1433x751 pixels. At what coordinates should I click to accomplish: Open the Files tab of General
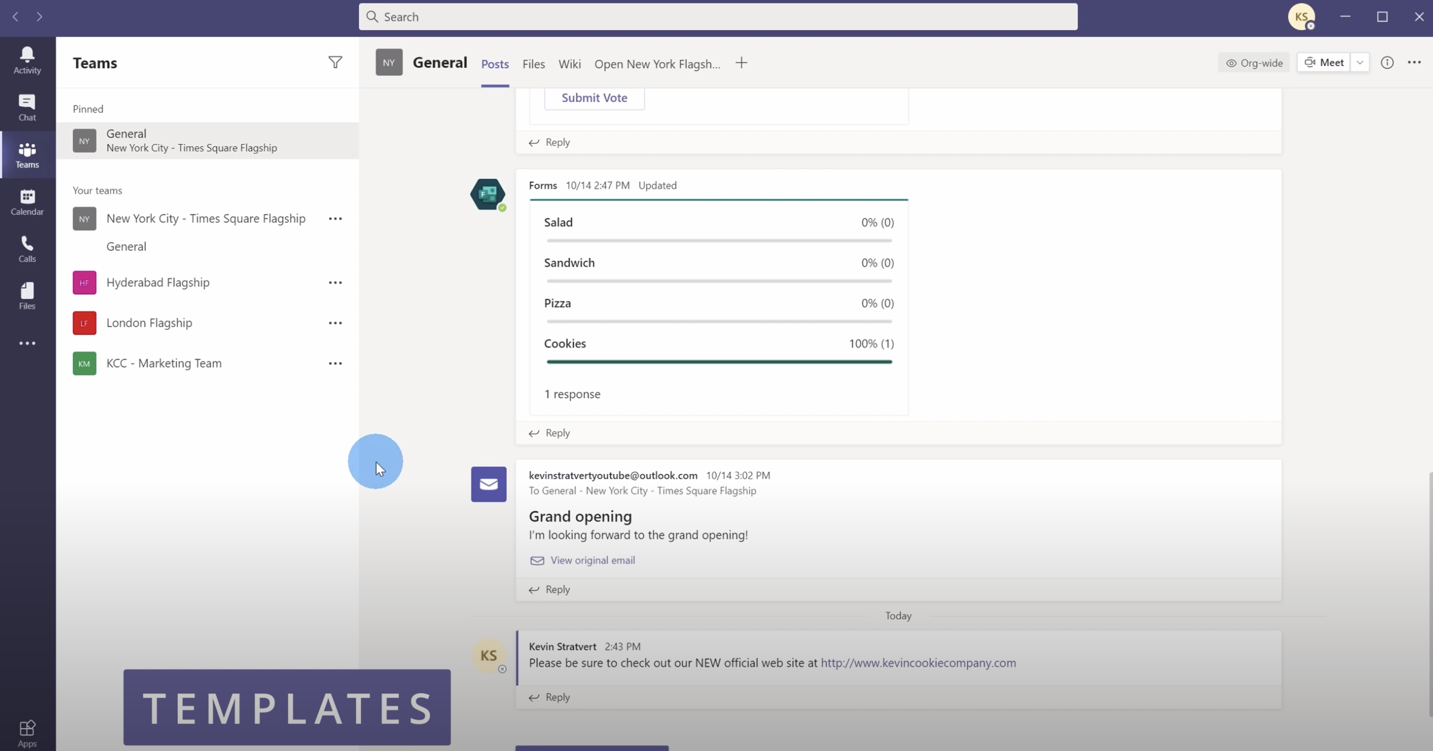coord(533,64)
